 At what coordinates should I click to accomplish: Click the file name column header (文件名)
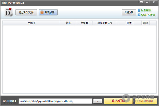click(31, 23)
